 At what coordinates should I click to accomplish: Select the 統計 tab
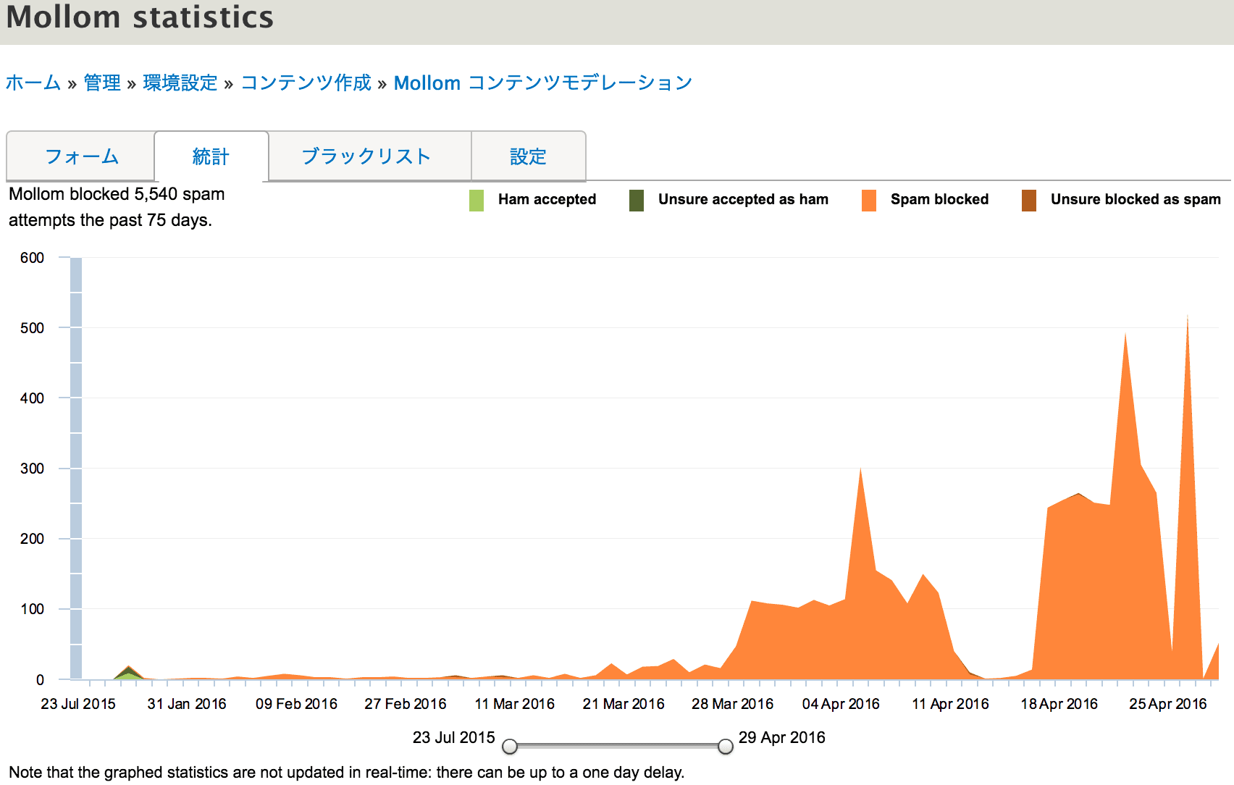point(211,156)
